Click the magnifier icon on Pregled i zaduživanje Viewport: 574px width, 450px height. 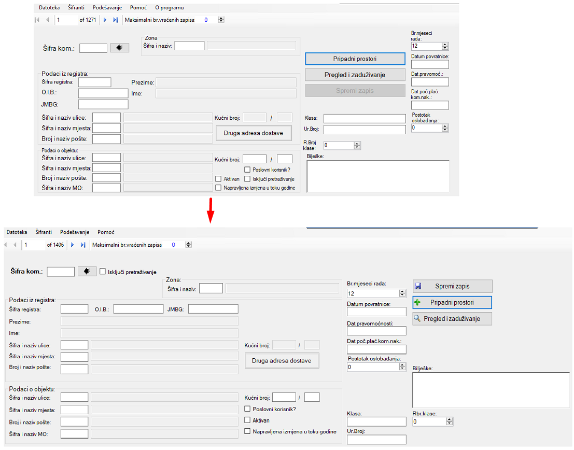click(418, 318)
